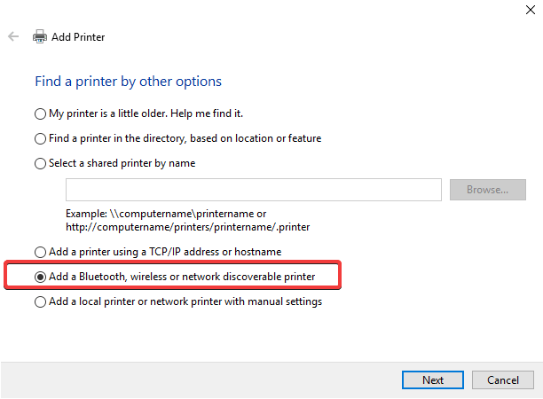This screenshot has height=399, width=543.
Task: Click the 'Add Printer' title text
Action: (78, 37)
